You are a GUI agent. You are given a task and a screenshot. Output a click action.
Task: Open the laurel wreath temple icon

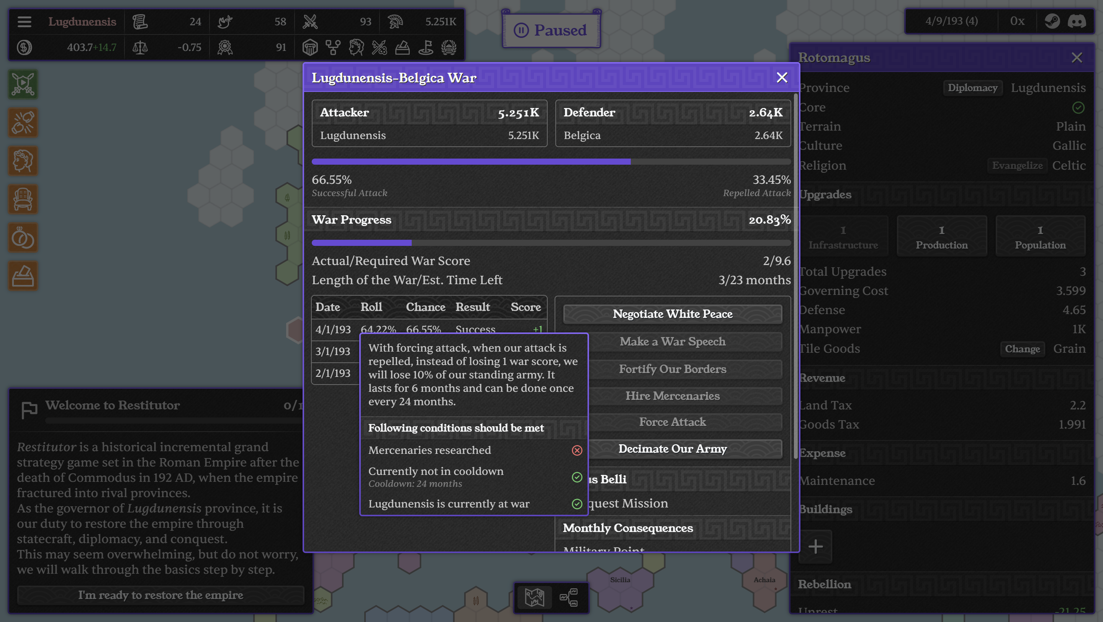click(x=449, y=47)
